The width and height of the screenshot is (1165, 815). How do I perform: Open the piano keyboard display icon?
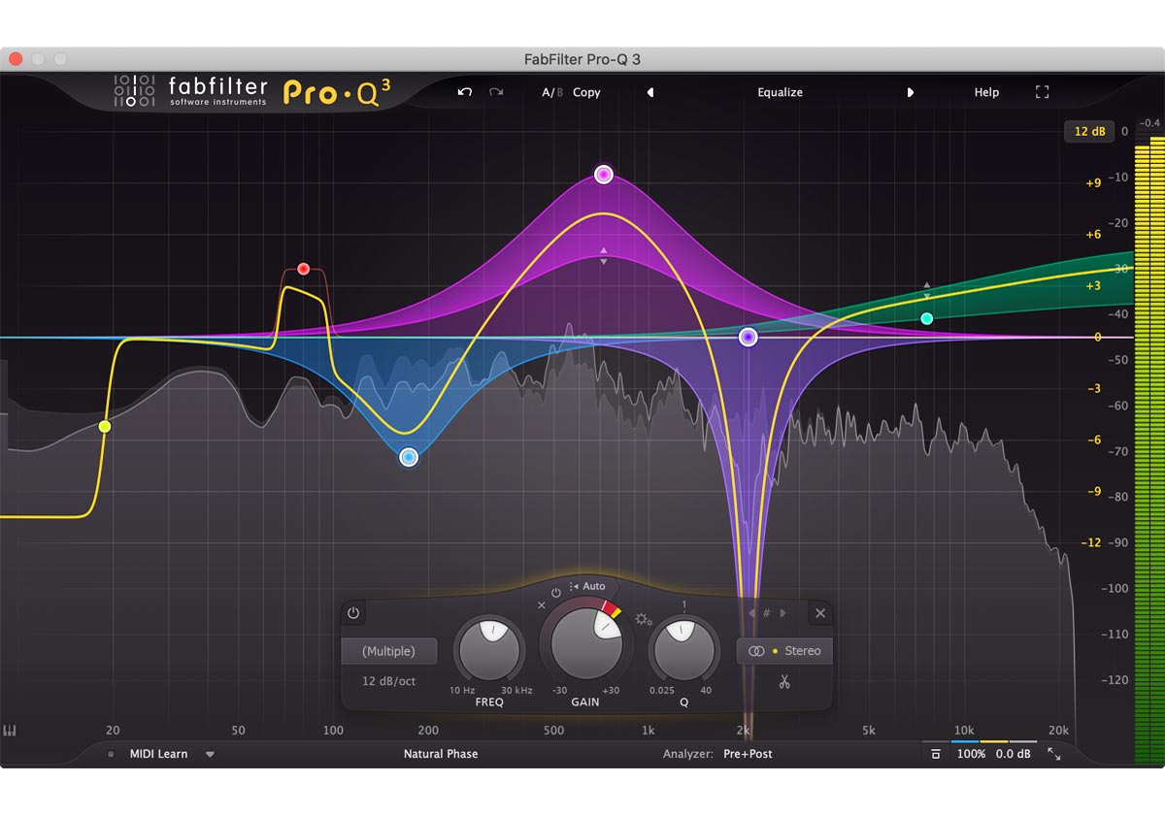(11, 731)
